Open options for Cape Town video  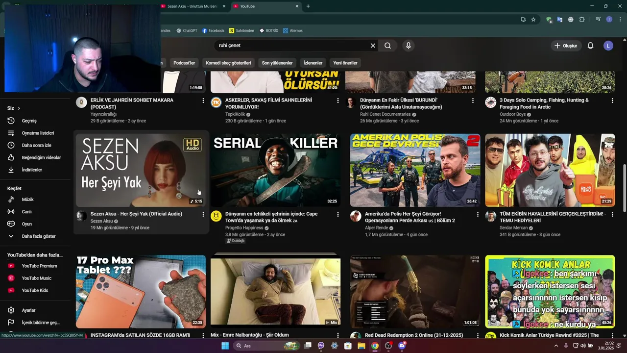point(338,214)
